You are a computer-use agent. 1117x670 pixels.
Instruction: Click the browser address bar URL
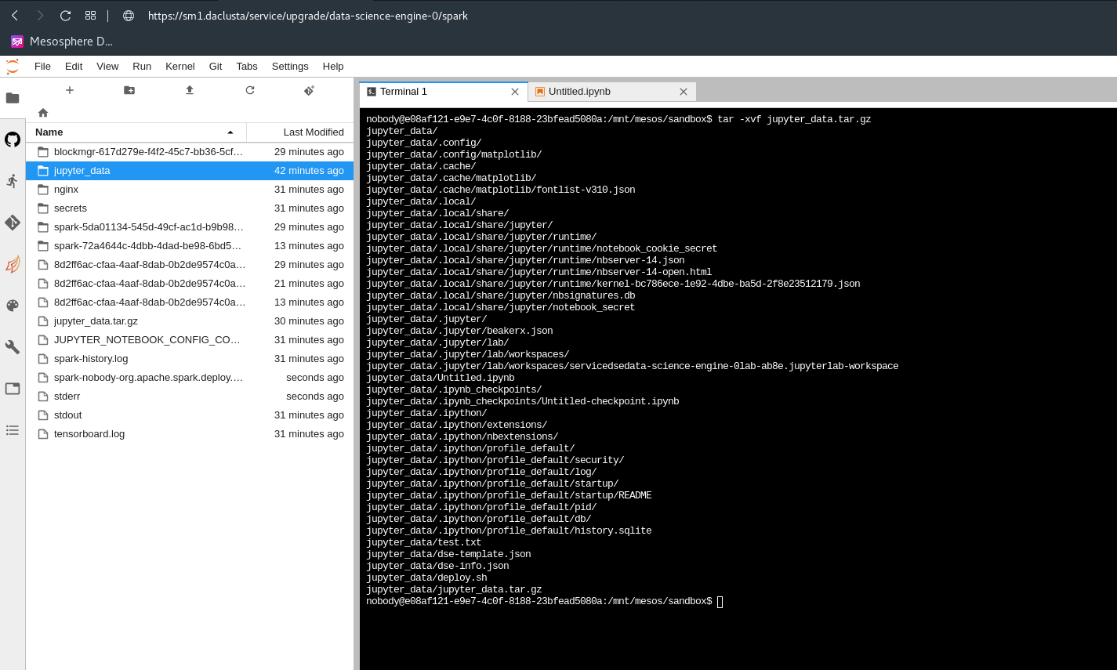coord(308,16)
